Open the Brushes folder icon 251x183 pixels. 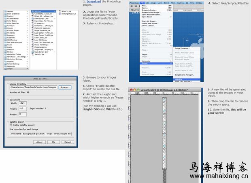pyautogui.click(x=6, y=16)
